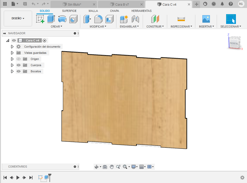This screenshot has height=183, width=247.
Task: Switch to the MALLA tab
Action: point(93,11)
